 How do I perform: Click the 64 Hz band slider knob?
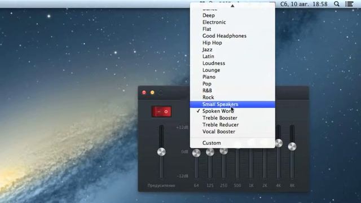point(196,153)
